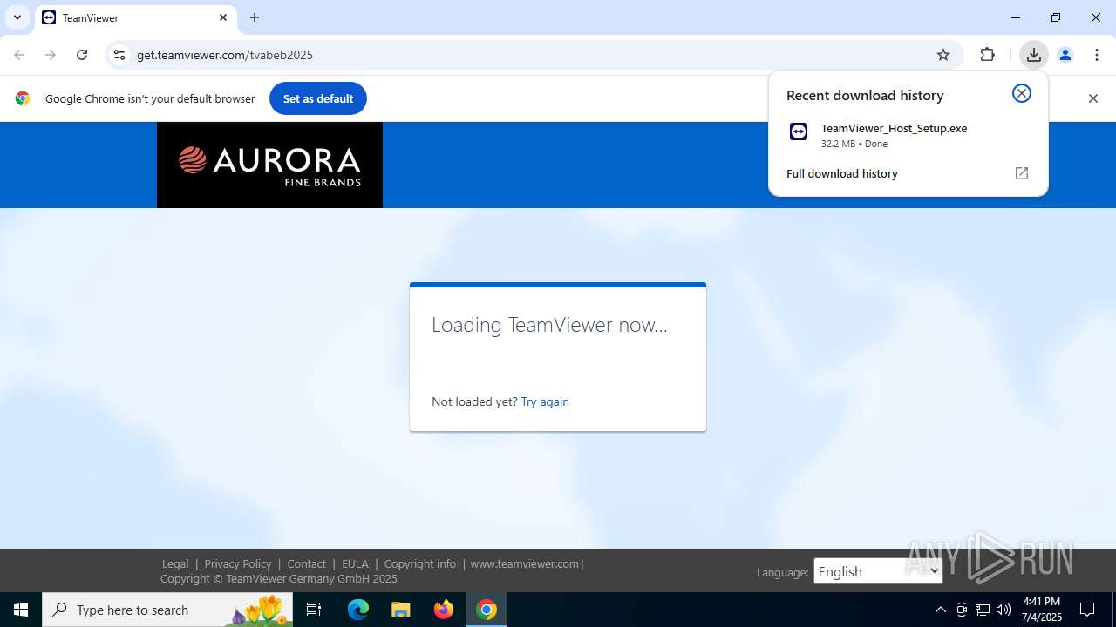Viewport: 1116px width, 627px height.
Task: Open the Legal footer link
Action: (x=175, y=563)
